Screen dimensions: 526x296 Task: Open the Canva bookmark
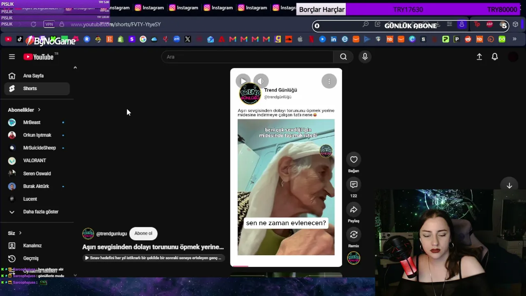(x=412, y=39)
